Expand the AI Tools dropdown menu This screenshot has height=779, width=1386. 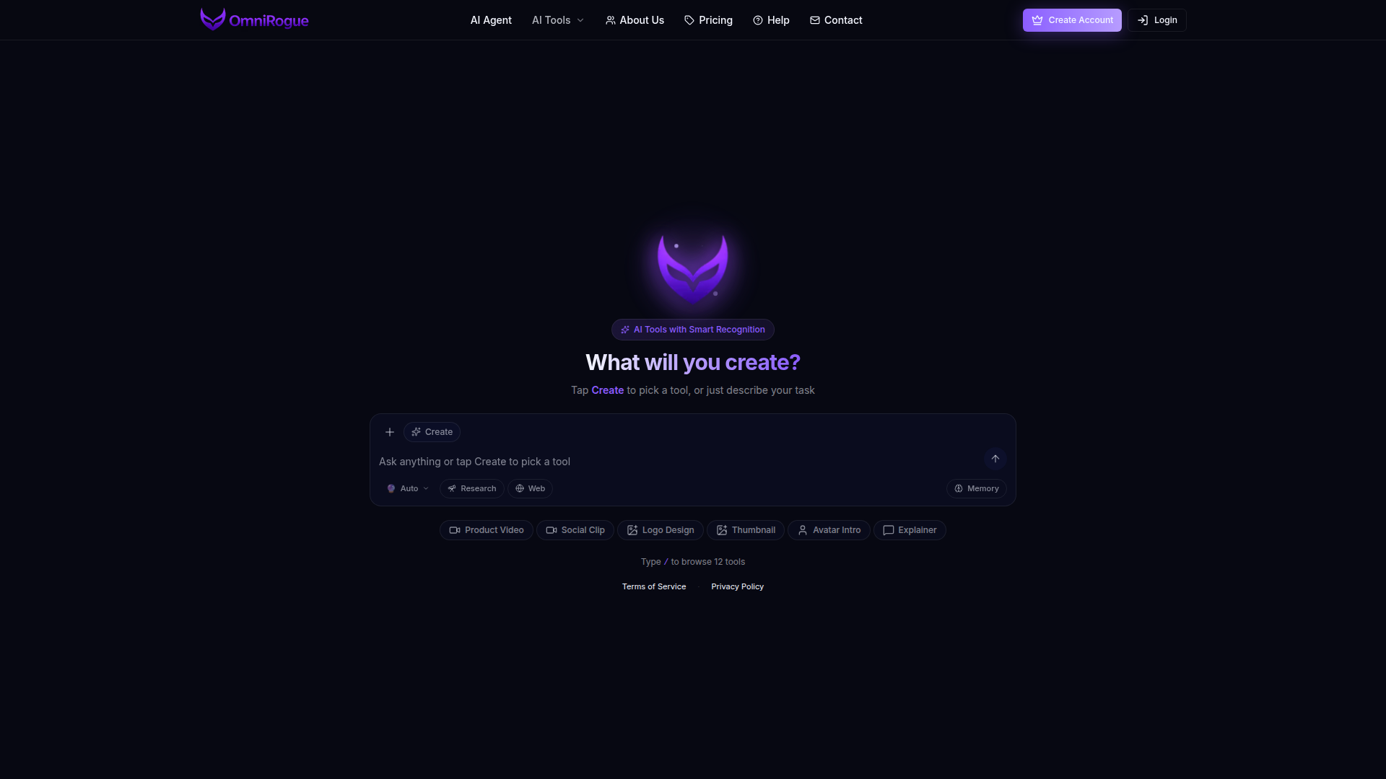(x=558, y=20)
